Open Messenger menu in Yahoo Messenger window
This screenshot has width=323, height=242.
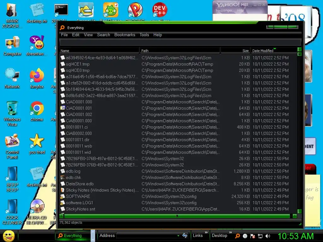(224, 10)
